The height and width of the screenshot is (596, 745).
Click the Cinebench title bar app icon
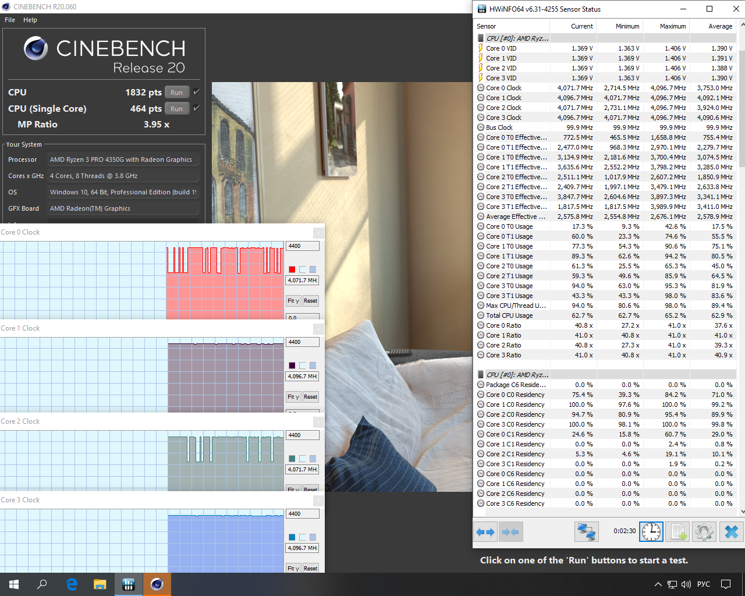click(x=6, y=7)
